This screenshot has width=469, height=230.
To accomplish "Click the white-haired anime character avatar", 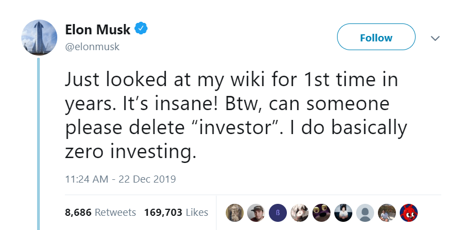I will tap(299, 213).
